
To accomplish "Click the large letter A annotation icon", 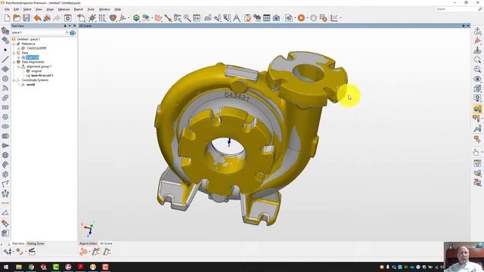I will [237, 18].
